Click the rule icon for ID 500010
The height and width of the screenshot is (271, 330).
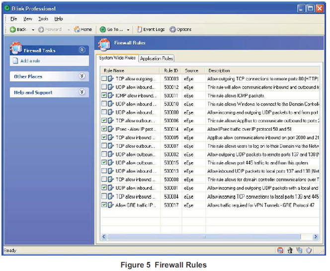pyautogui.click(x=110, y=104)
